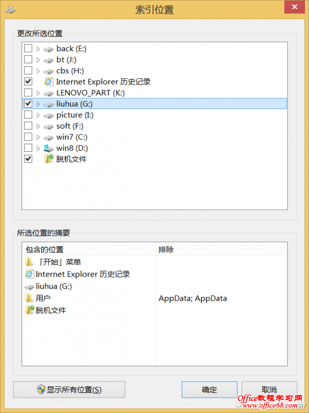This screenshot has height=413, width=309.
Task: Select the bt (J:) drive entry
Action: 67,60
